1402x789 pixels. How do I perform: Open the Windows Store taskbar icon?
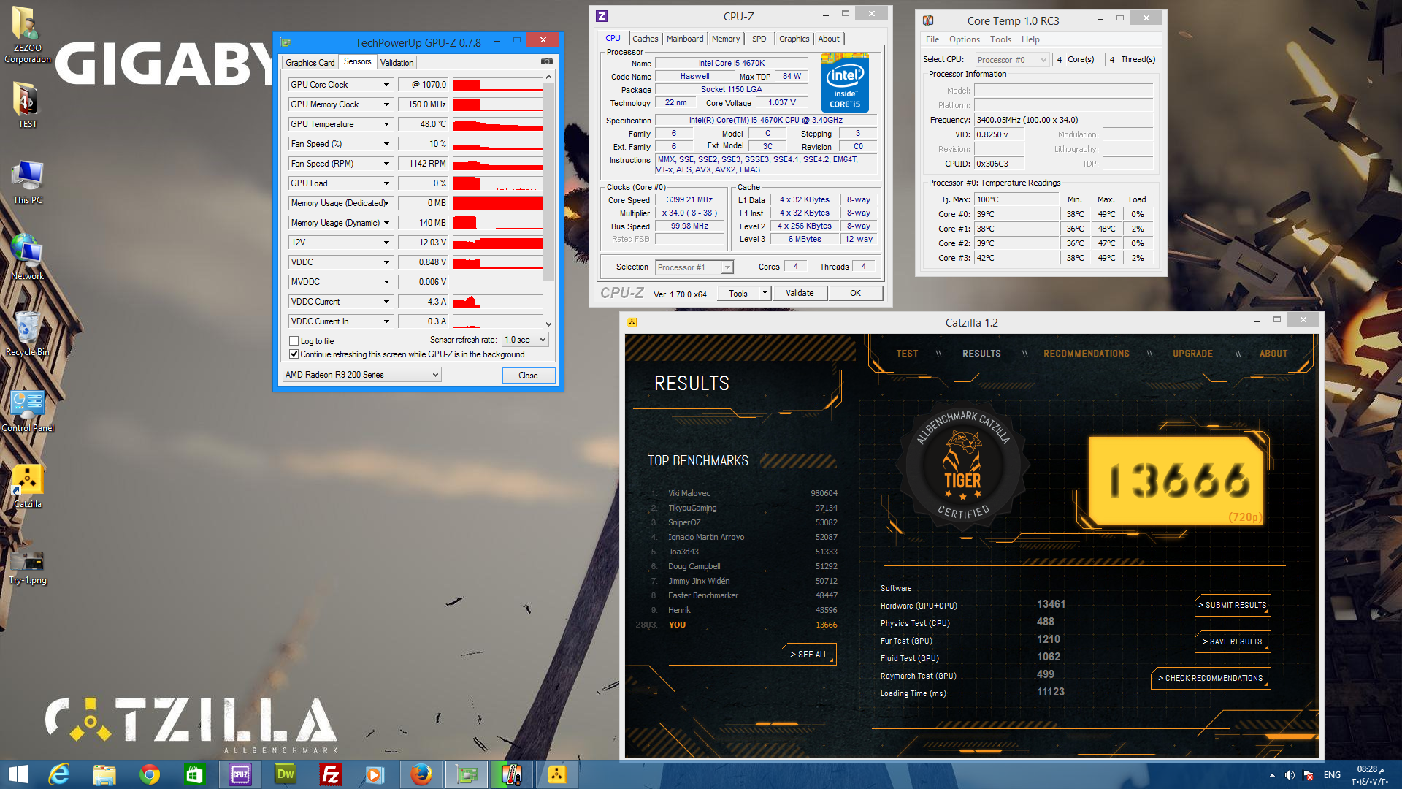(194, 774)
